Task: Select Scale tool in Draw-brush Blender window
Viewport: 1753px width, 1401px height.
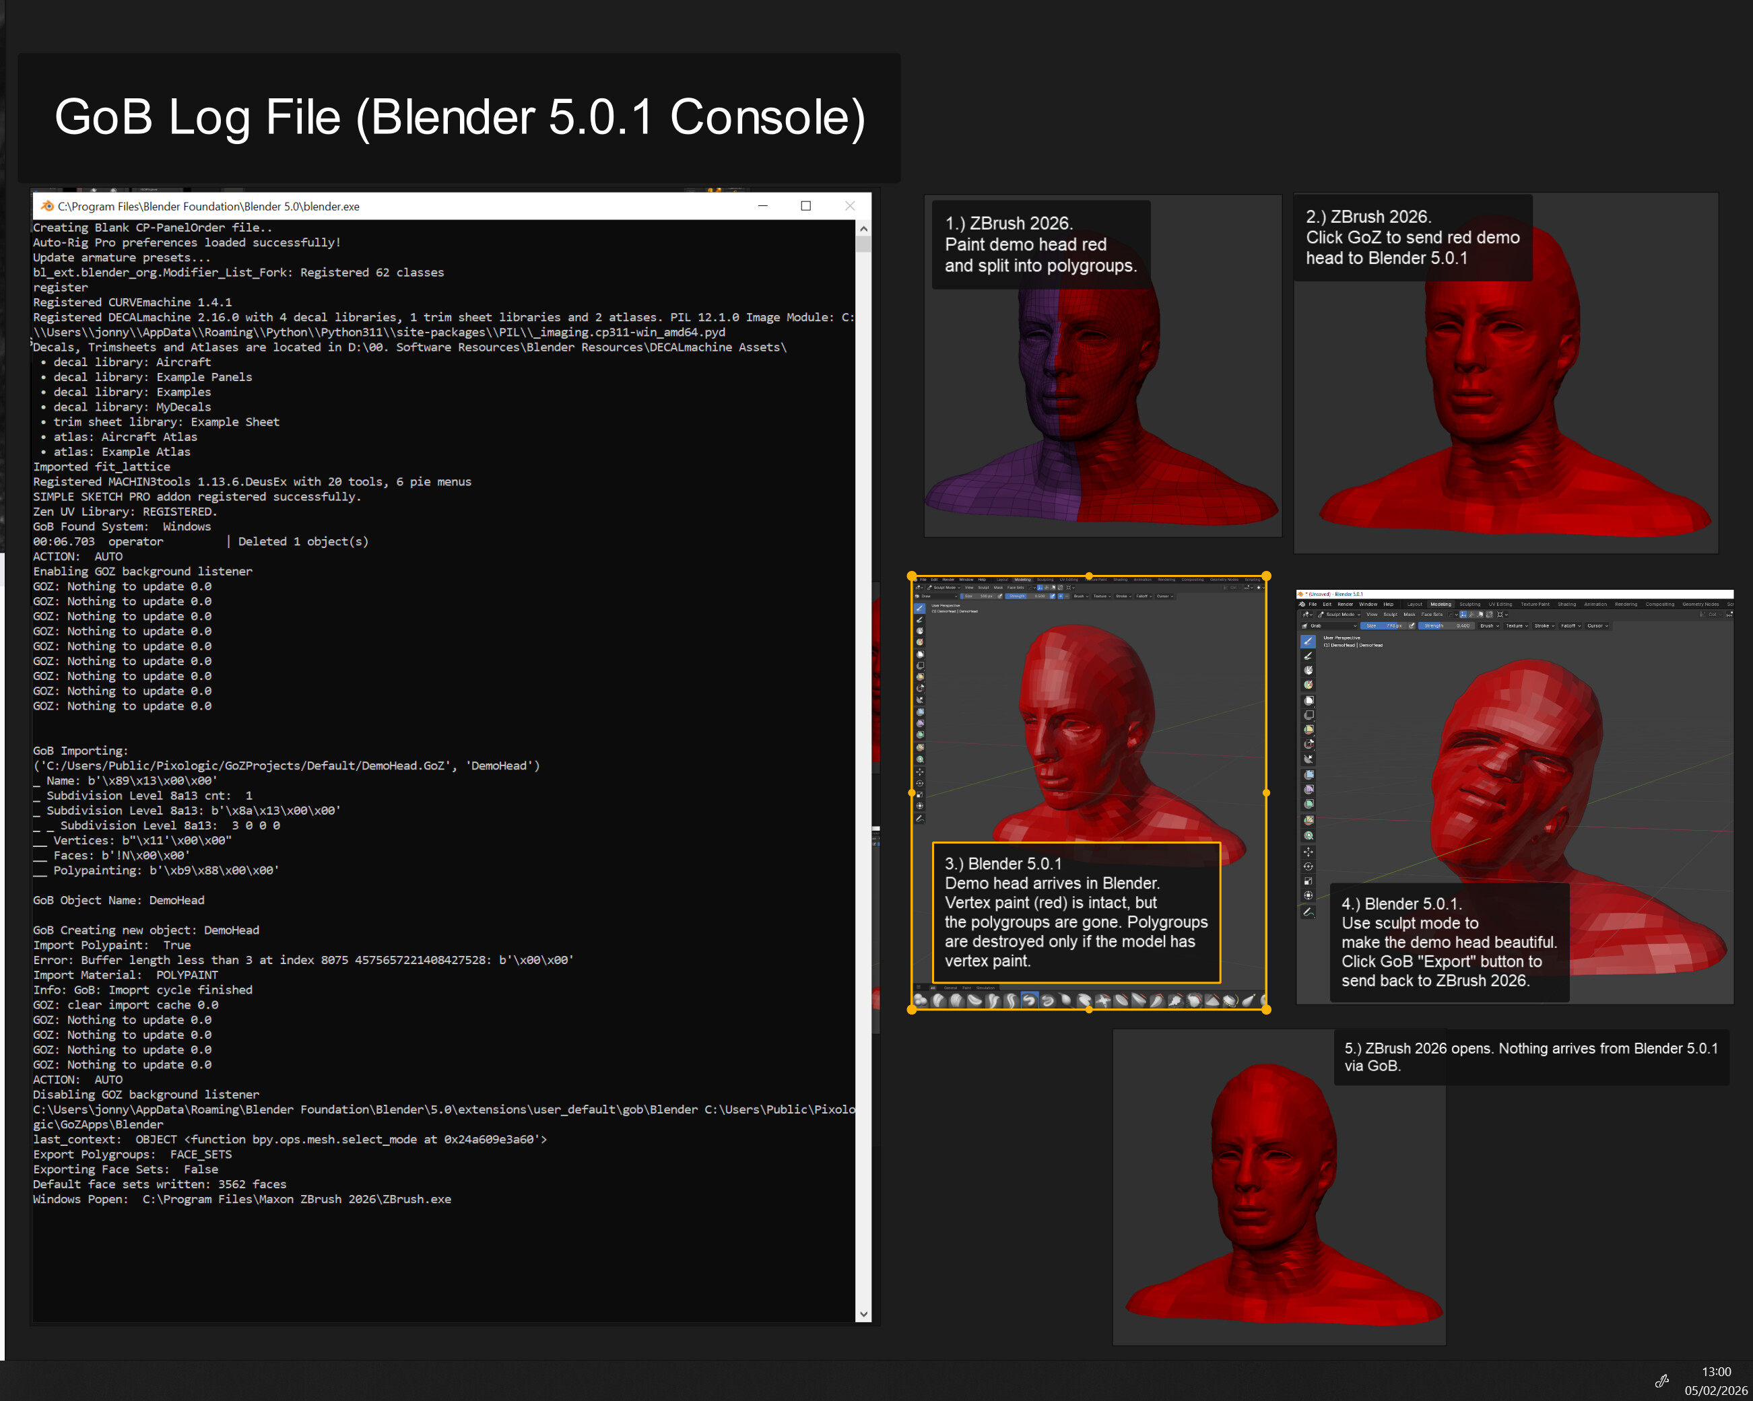Action: point(919,795)
